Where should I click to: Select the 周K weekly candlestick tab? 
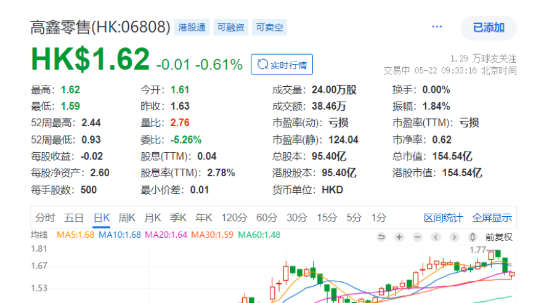(x=127, y=217)
